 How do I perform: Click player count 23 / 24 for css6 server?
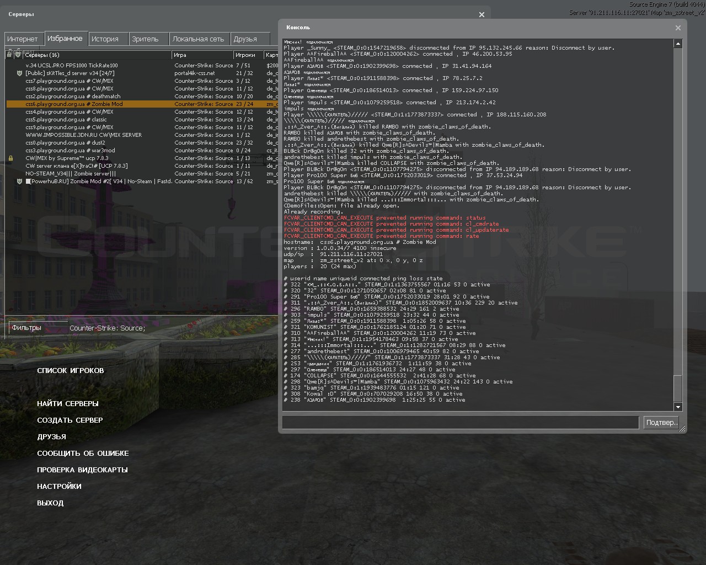point(244,104)
